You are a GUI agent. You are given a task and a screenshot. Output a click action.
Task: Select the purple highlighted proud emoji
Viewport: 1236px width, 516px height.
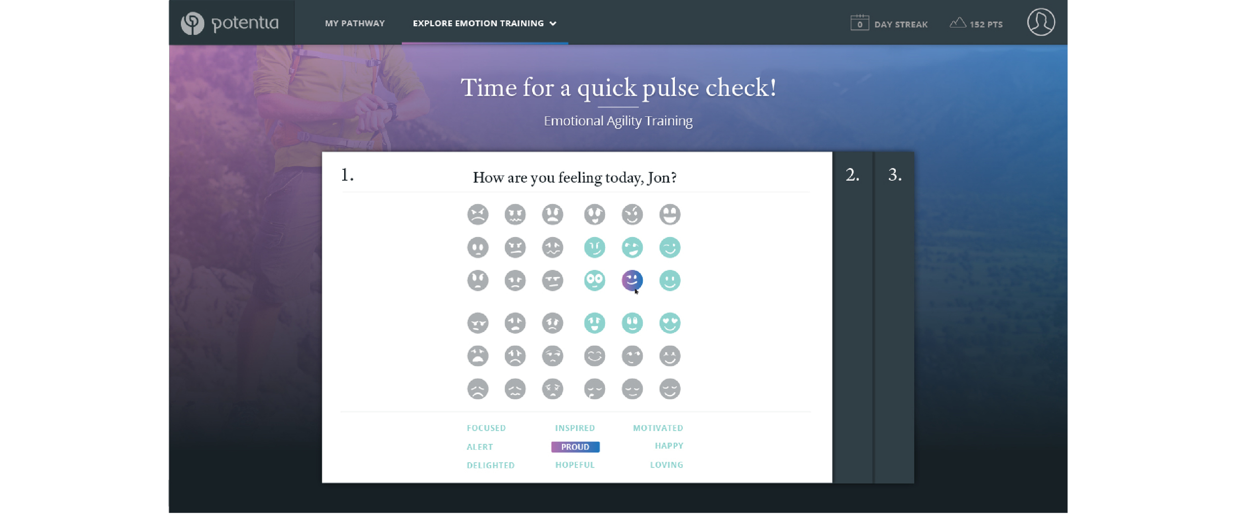632,280
